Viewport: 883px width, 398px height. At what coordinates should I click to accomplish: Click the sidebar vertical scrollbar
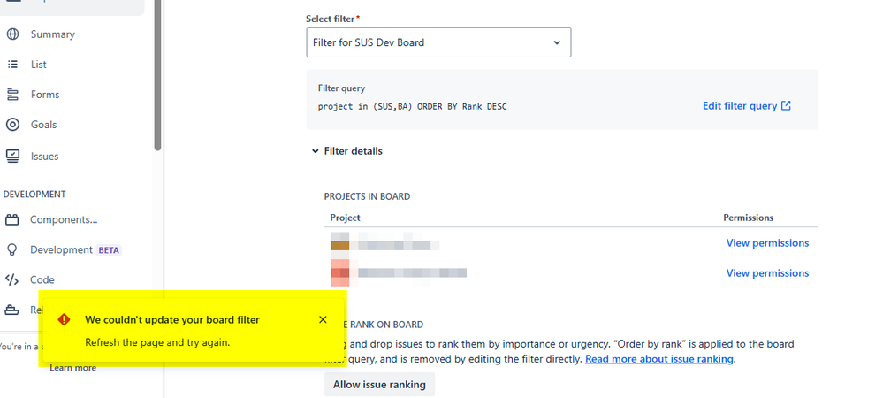157,75
